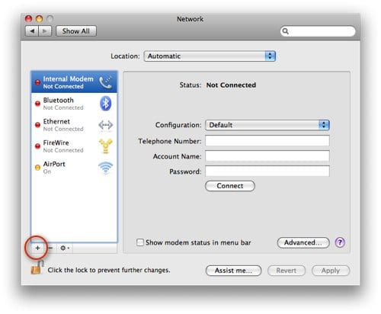Screen dimensions: 381x314
Task: Click the minus button to remove service
Action: click(51, 248)
